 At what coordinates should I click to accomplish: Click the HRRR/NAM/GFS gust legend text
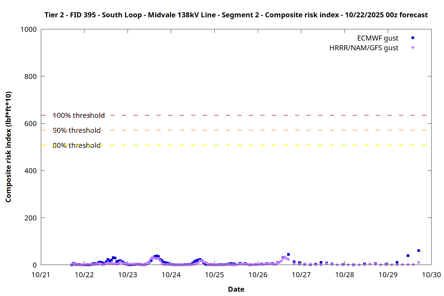[364, 48]
